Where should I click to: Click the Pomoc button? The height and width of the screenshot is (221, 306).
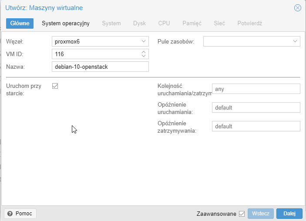pyautogui.click(x=20, y=214)
